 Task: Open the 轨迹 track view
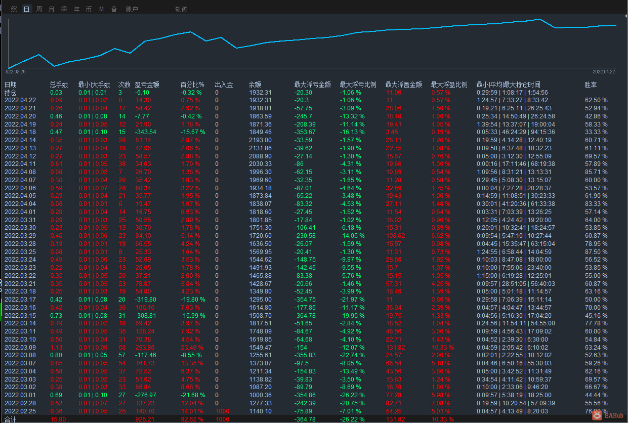(181, 9)
